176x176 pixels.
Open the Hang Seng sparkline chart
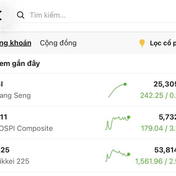pos(117,90)
